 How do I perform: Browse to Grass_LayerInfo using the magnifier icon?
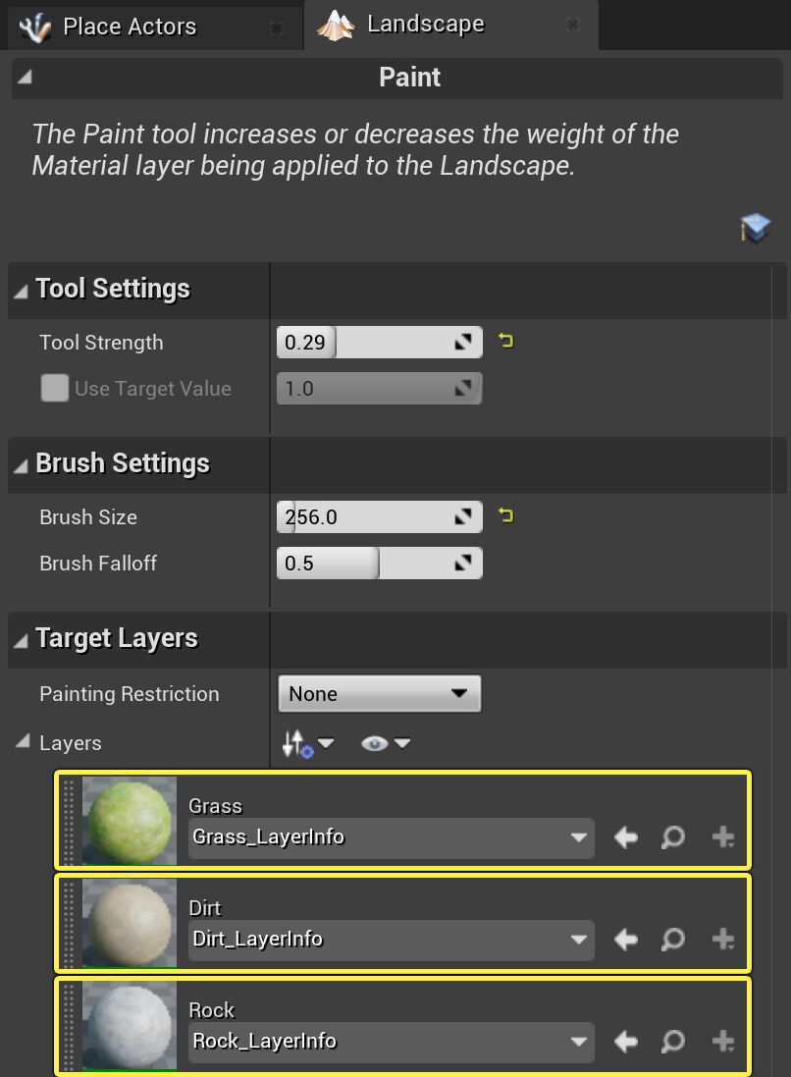pos(673,837)
